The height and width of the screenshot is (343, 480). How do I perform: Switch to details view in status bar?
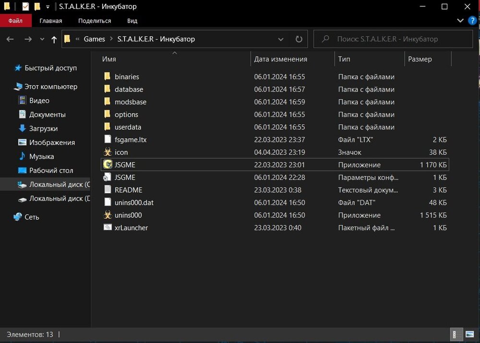[x=455, y=334]
